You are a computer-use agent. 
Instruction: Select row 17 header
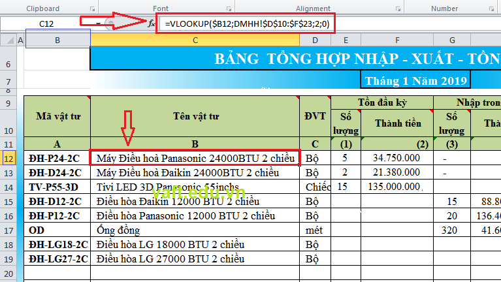(8, 230)
